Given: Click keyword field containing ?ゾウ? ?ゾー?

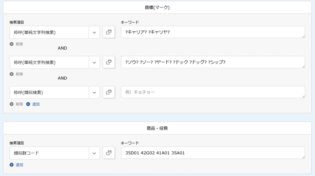Looking at the screenshot, I should (213, 62).
